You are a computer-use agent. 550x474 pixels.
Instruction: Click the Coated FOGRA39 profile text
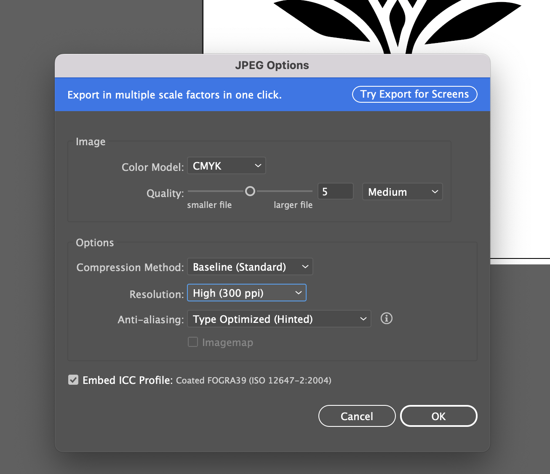254,381
